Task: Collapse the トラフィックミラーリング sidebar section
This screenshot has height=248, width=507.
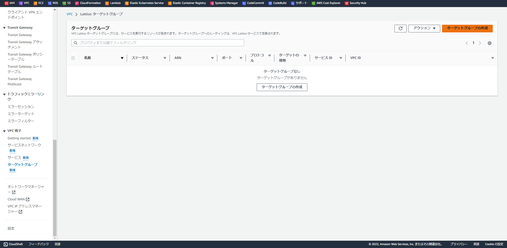Action: [x=4, y=94]
